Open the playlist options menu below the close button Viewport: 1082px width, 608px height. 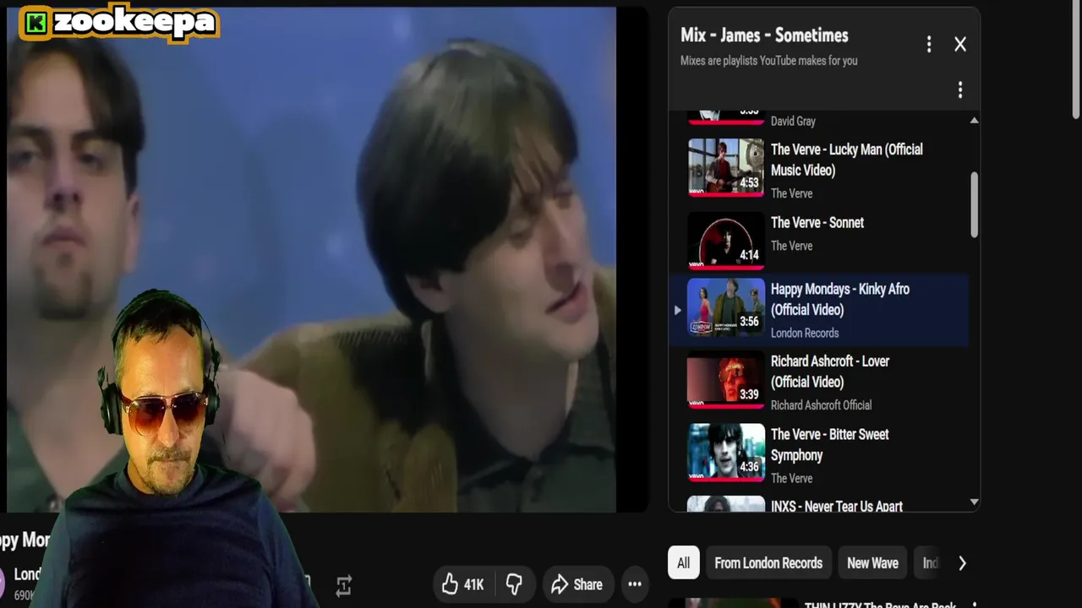point(960,90)
